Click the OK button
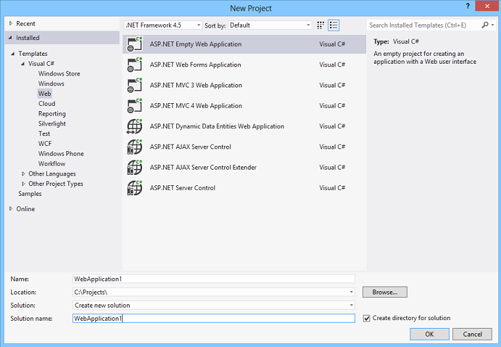The width and height of the screenshot is (501, 347). [429, 335]
